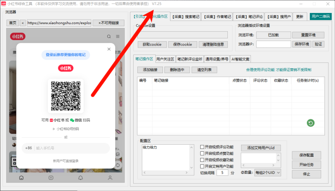
Task: Switch to 【采集】搜索笔记 tab
Action: (186, 17)
